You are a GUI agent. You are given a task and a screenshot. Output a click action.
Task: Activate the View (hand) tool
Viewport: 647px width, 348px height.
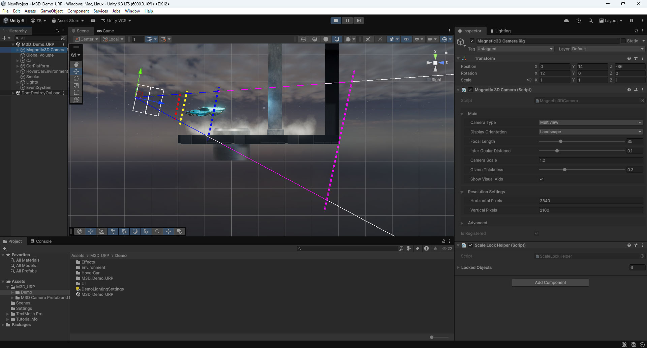pos(76,64)
